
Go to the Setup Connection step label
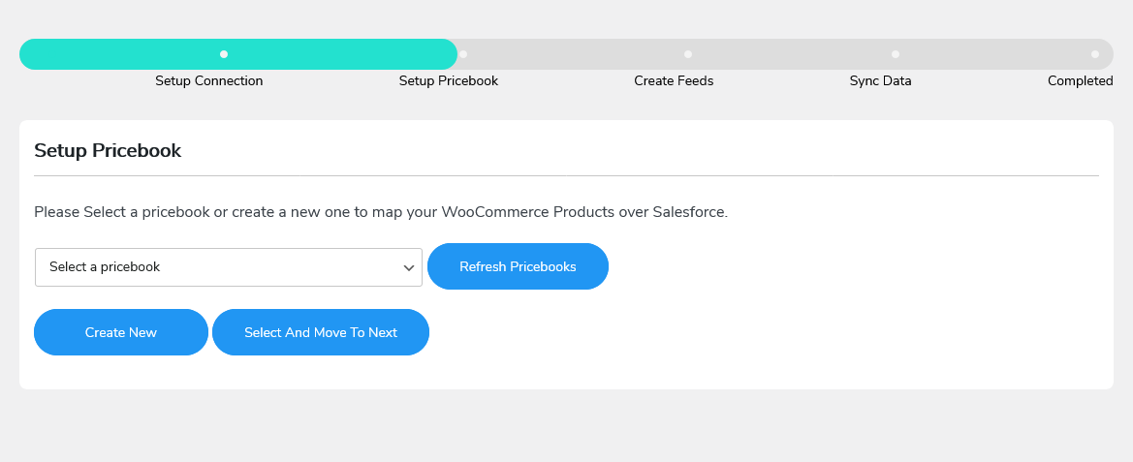click(209, 81)
